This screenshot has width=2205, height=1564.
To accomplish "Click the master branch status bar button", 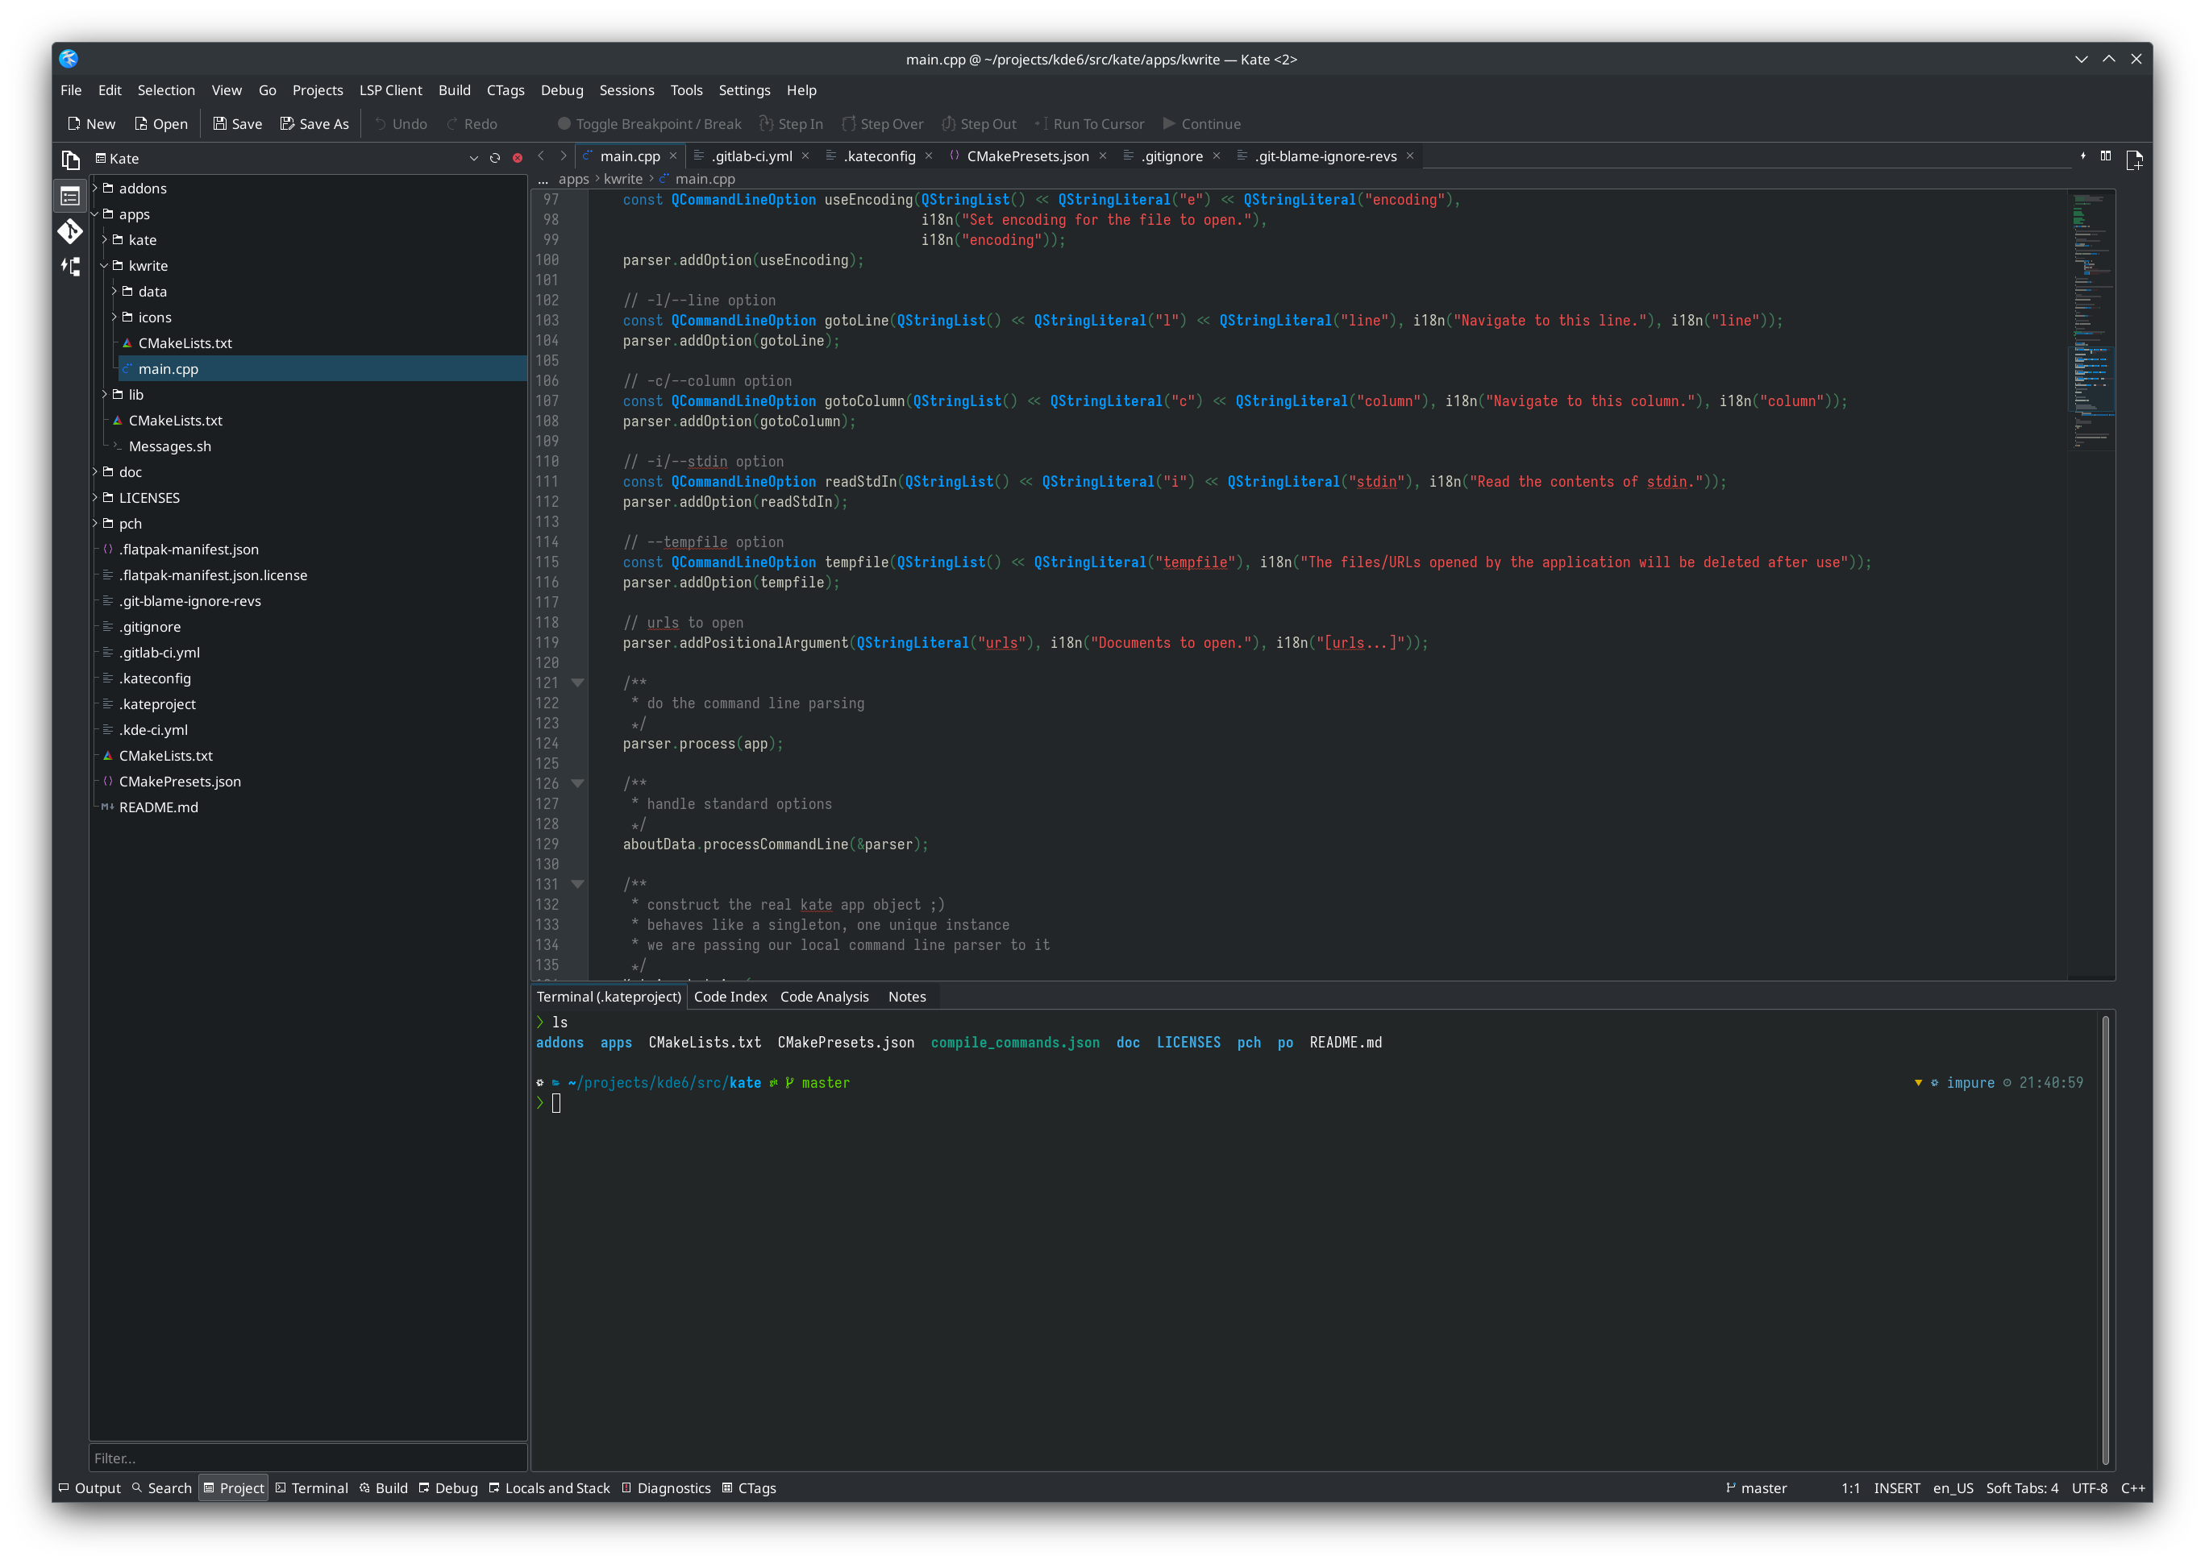I will click(1755, 1488).
